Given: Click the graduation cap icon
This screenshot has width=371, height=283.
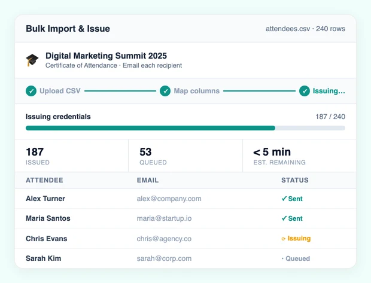Looking at the screenshot, I should tap(32, 60).
